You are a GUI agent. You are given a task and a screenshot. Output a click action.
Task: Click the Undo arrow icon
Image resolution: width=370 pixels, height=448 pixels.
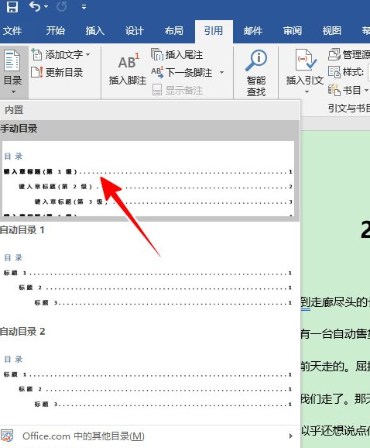35,6
